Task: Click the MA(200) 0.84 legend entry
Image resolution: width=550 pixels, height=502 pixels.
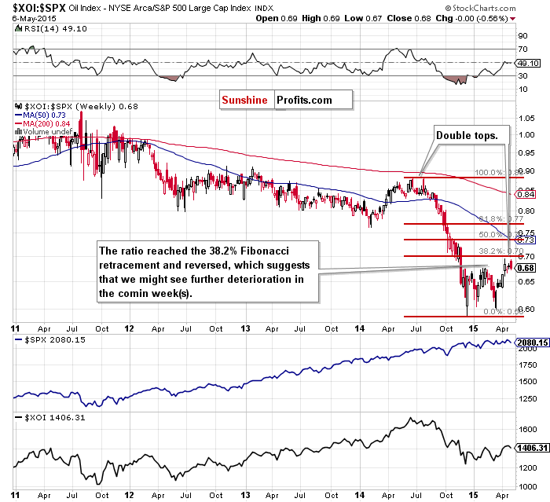Action: click(x=42, y=123)
